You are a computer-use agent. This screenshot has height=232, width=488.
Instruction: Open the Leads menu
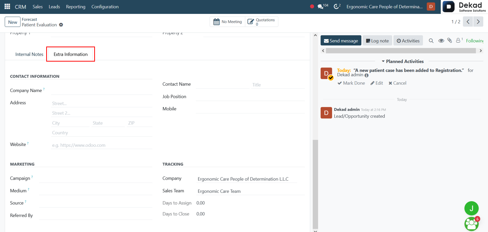pos(54,7)
